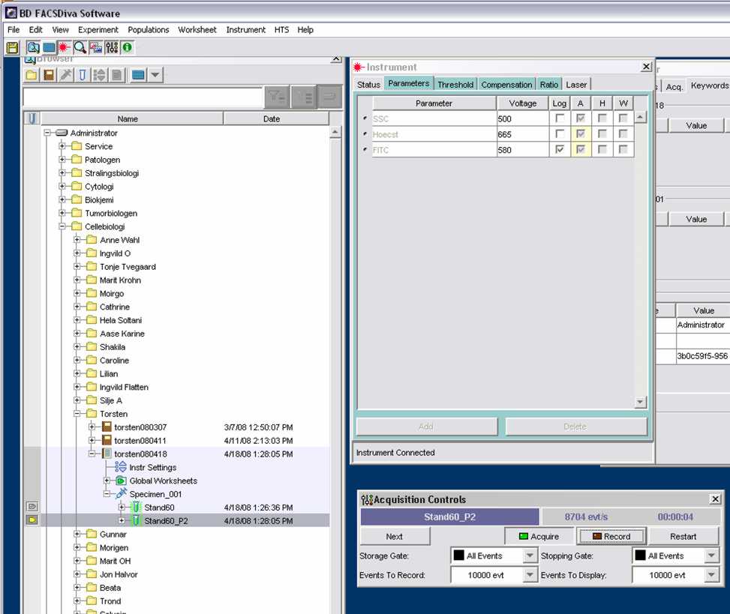Click the Save icon in main toolbar
730x614 pixels.
pyautogui.click(x=12, y=47)
